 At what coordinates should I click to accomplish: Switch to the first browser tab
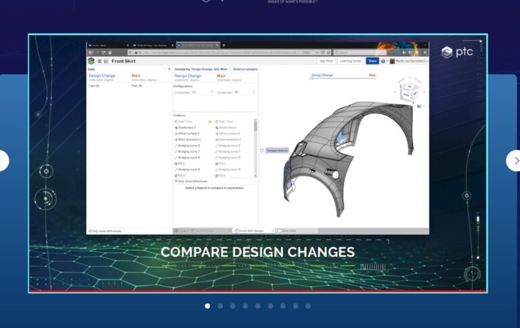coord(108,45)
